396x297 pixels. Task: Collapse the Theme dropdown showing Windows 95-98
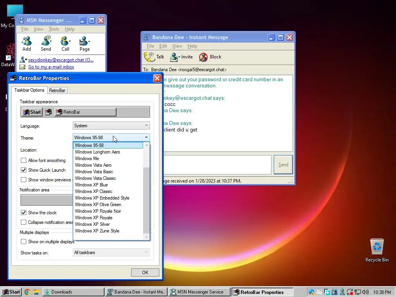click(x=111, y=138)
